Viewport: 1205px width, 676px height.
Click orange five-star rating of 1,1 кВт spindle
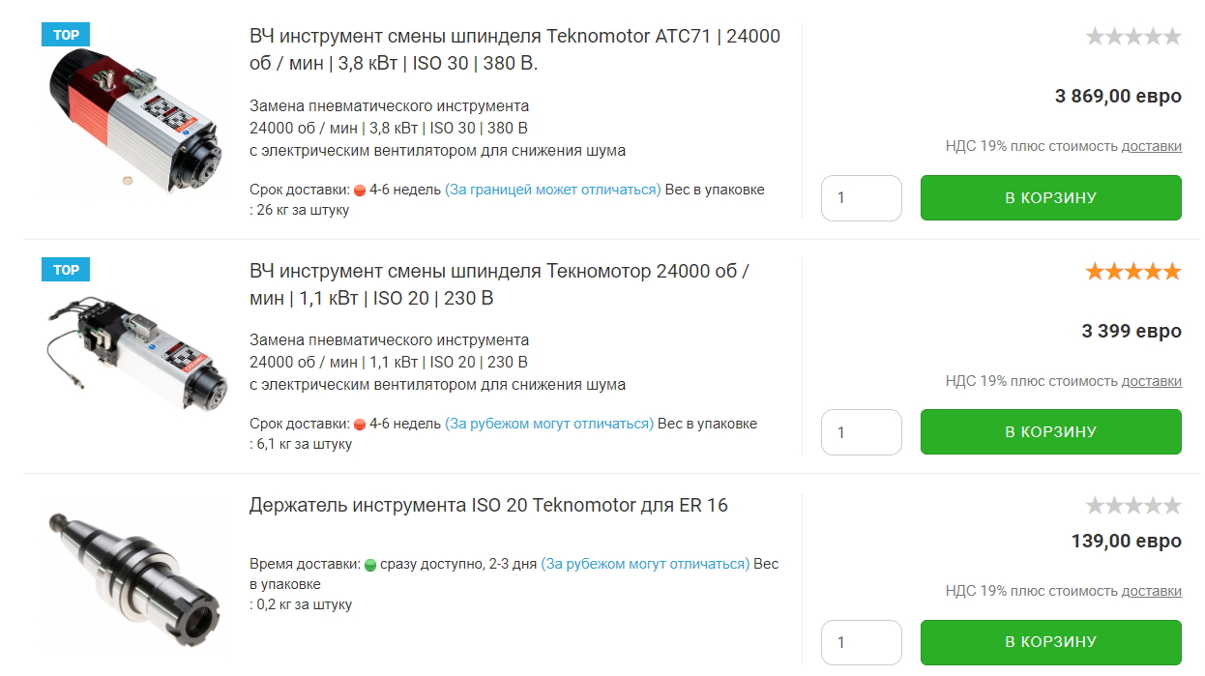pyautogui.click(x=1133, y=272)
